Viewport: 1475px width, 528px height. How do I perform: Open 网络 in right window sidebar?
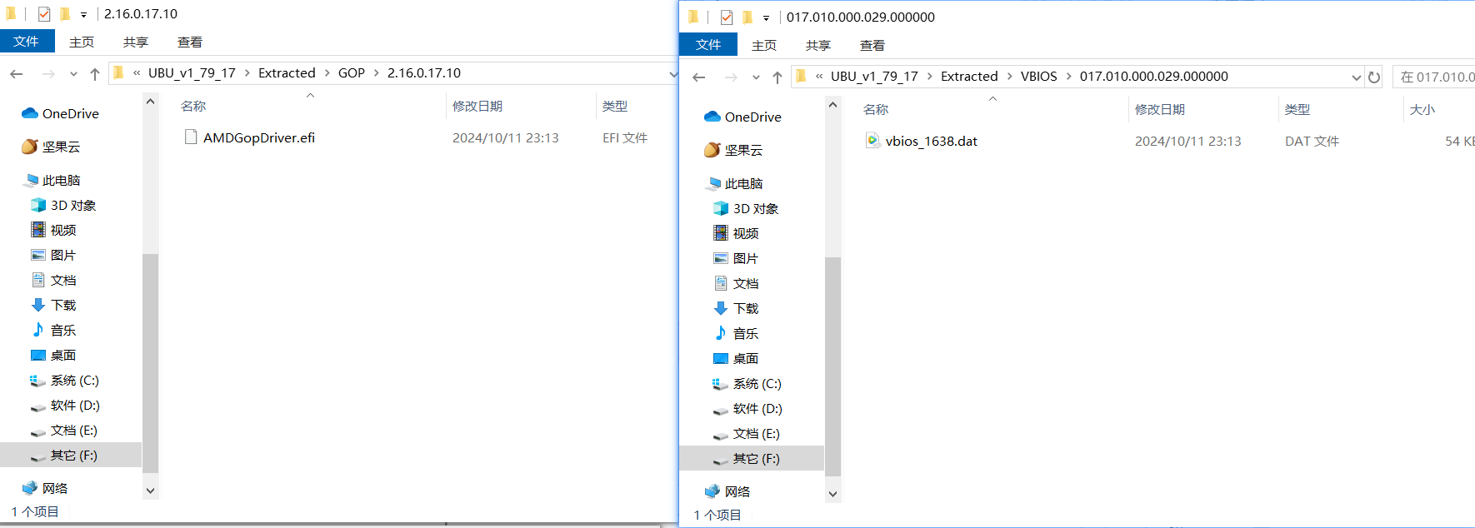pyautogui.click(x=737, y=491)
